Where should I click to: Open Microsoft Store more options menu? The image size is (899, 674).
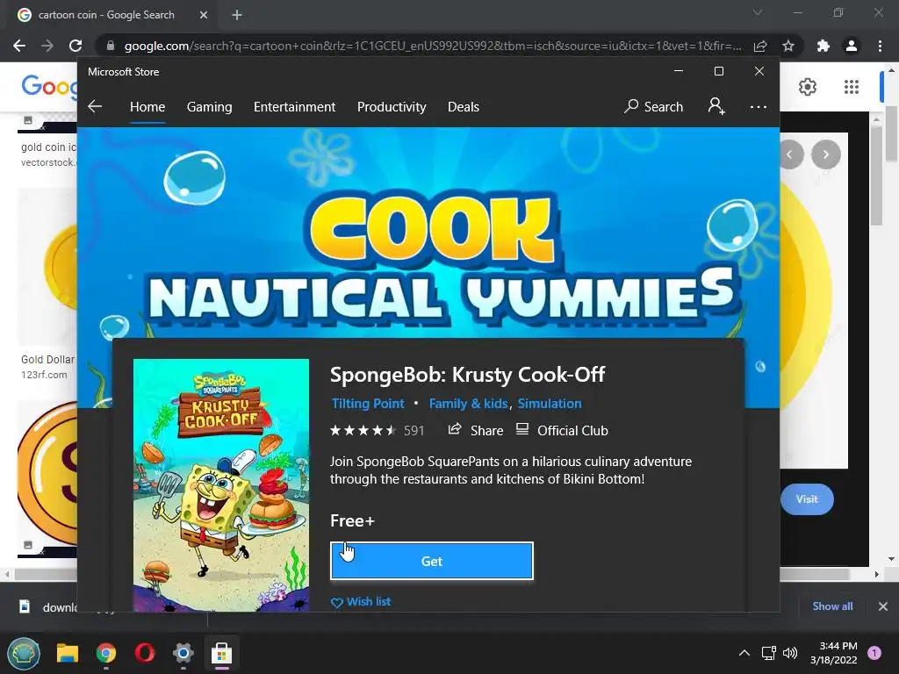click(758, 106)
